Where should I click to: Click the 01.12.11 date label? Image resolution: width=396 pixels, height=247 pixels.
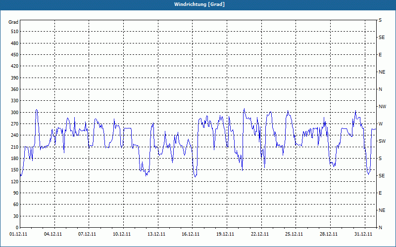[18, 234]
